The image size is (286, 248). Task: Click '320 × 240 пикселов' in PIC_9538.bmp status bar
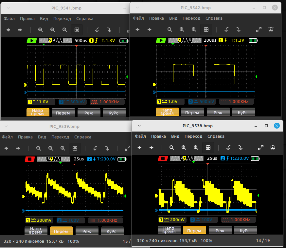(157, 241)
